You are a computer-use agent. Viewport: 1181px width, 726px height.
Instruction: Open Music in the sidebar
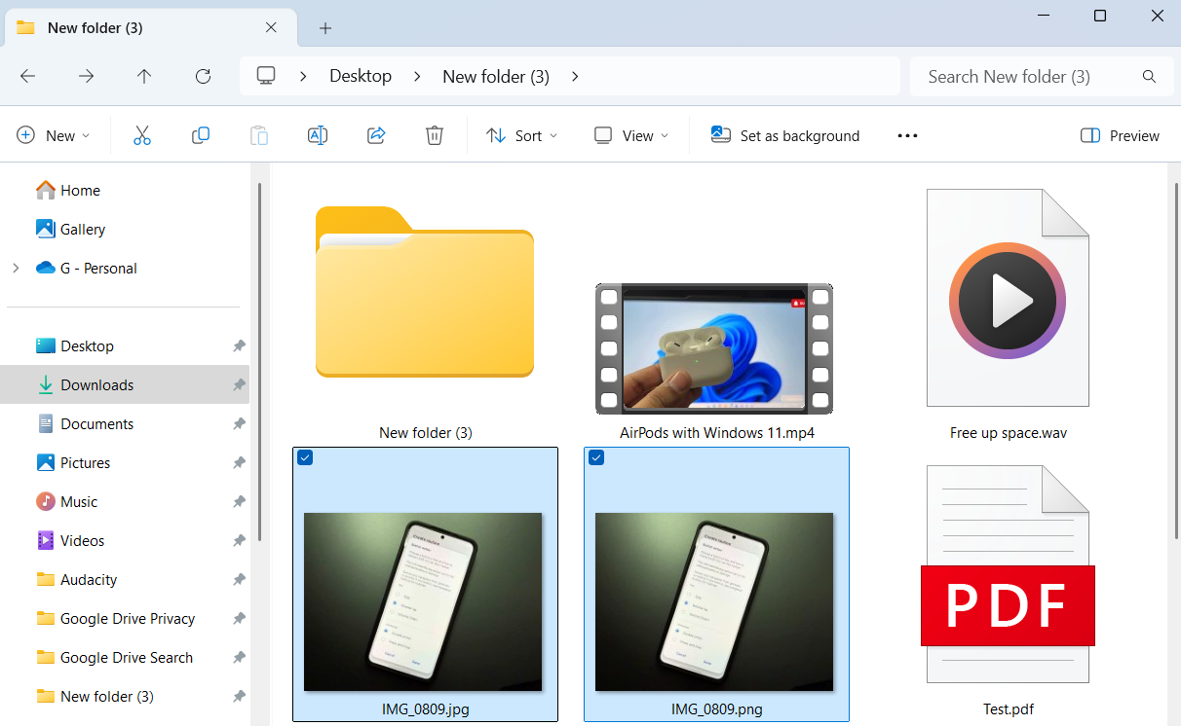(x=67, y=501)
